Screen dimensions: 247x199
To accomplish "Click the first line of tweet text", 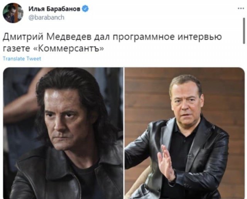I will 112,37.
